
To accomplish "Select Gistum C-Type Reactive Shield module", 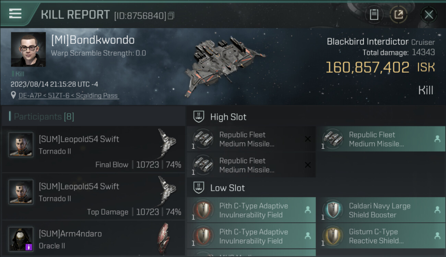I will (380, 236).
